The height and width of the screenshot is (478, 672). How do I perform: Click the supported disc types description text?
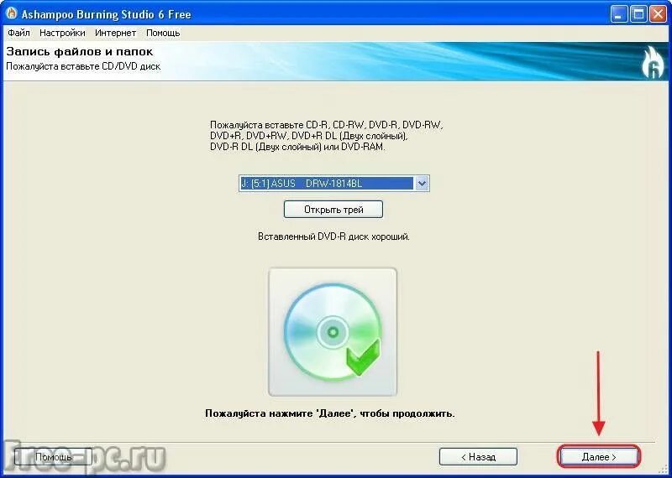click(327, 136)
